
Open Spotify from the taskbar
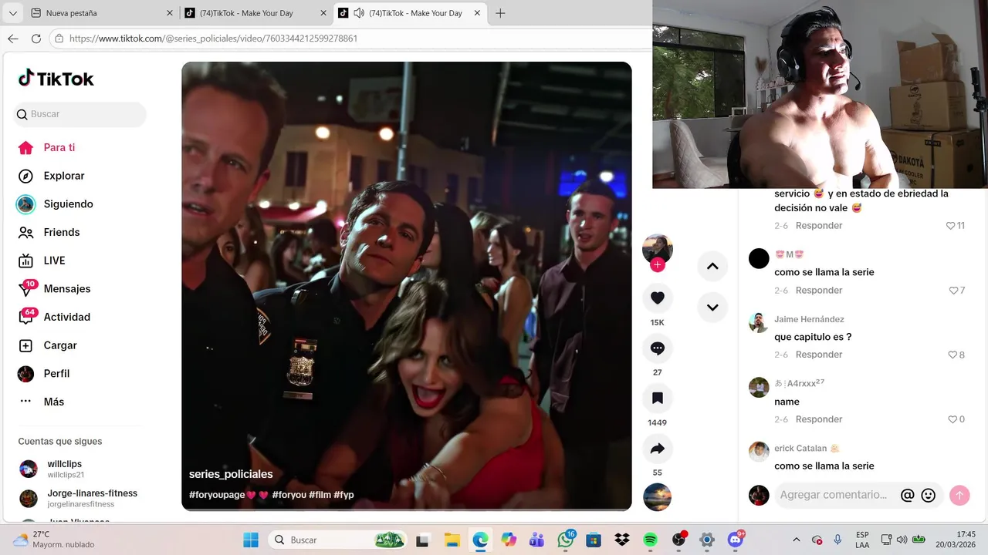[650, 540]
